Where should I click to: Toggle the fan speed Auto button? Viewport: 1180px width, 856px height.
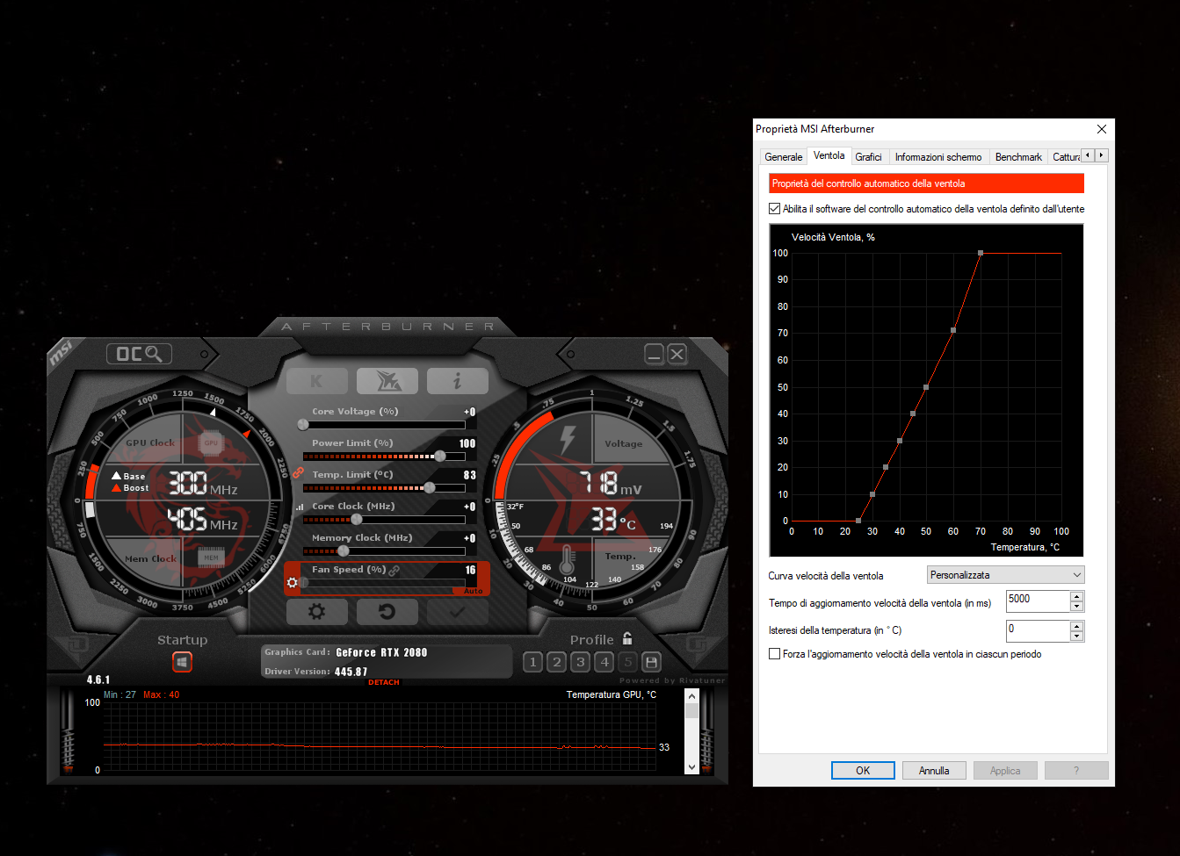474,591
